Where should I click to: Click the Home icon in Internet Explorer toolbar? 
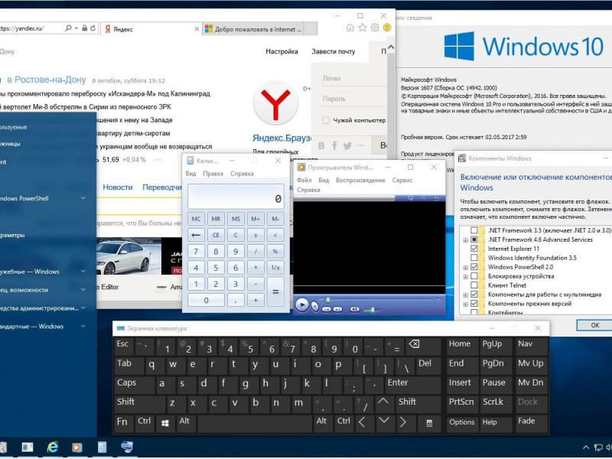coord(350,28)
